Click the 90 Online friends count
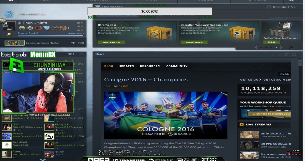The width and height of the screenshot is (305, 161). pyautogui.click(x=75, y=54)
